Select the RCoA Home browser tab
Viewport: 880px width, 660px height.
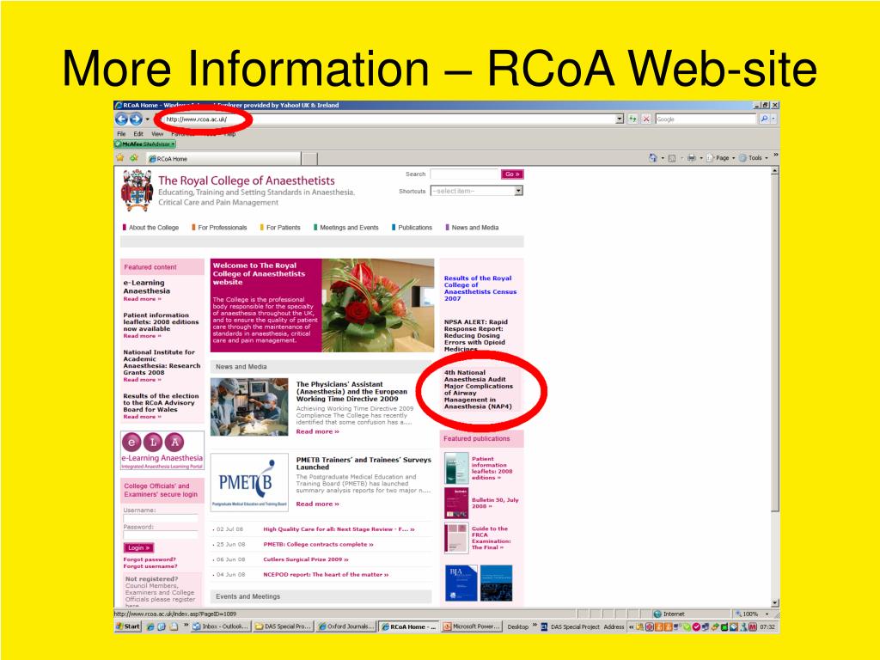223,159
